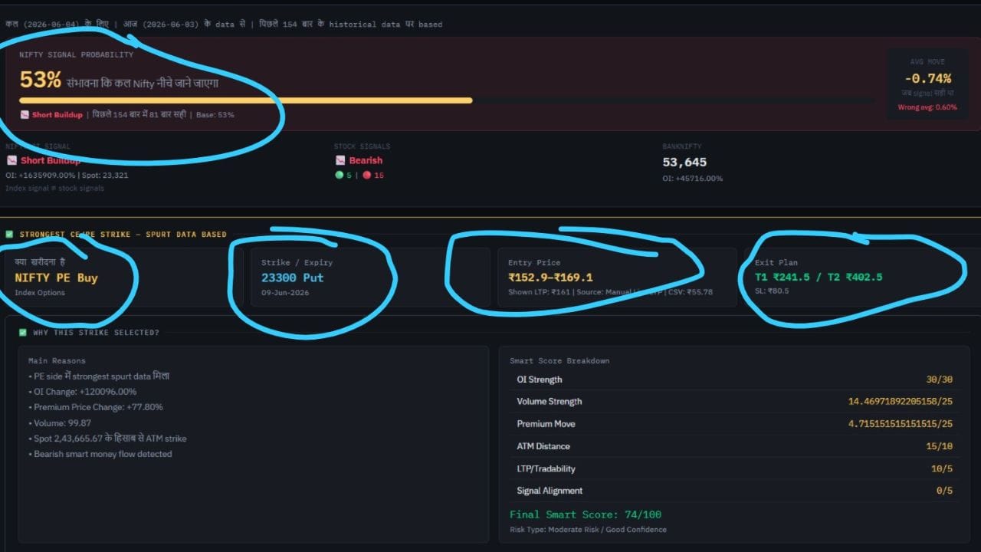Click the 'AVG MOVE' label
981x552 pixels.
(927, 61)
